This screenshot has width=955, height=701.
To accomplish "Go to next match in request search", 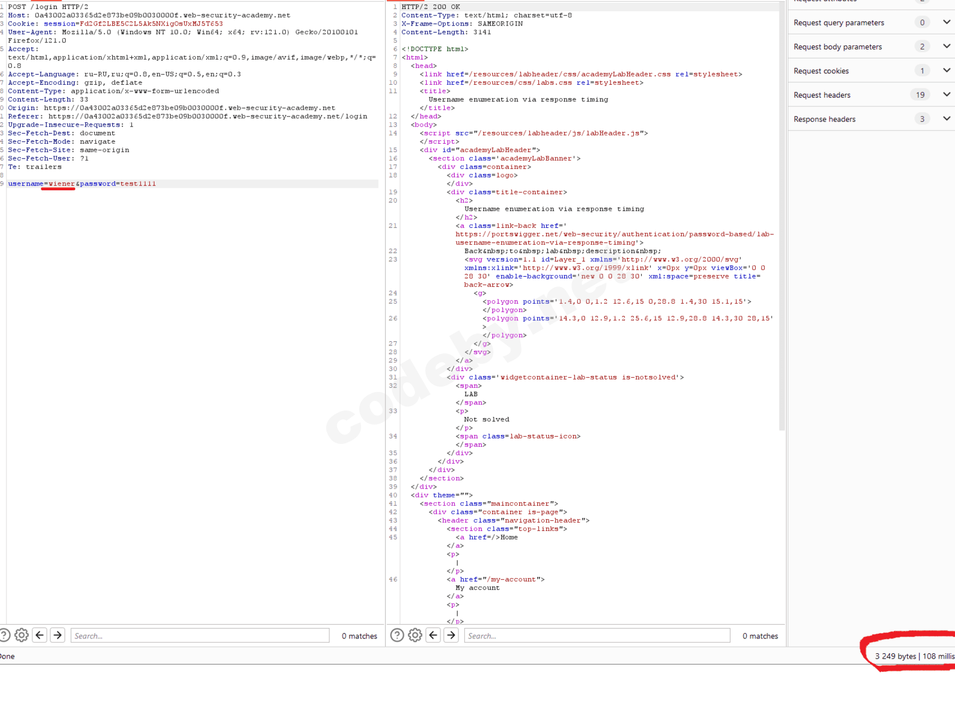I will (58, 635).
